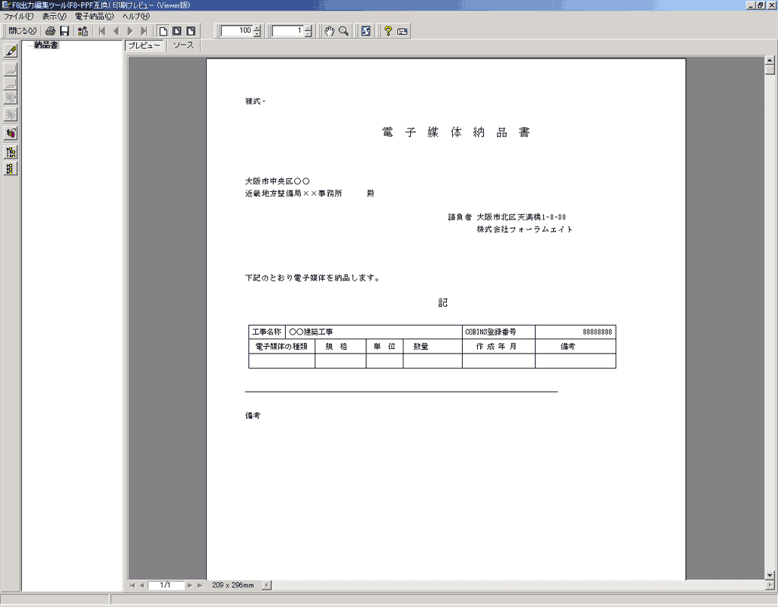Screen dimensions: 778x607
Task: Click the printer icon in the toolbar
Action: point(50,30)
